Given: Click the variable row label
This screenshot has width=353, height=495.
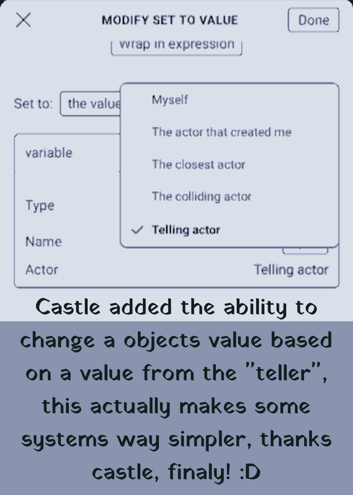Looking at the screenshot, I should click(x=49, y=153).
